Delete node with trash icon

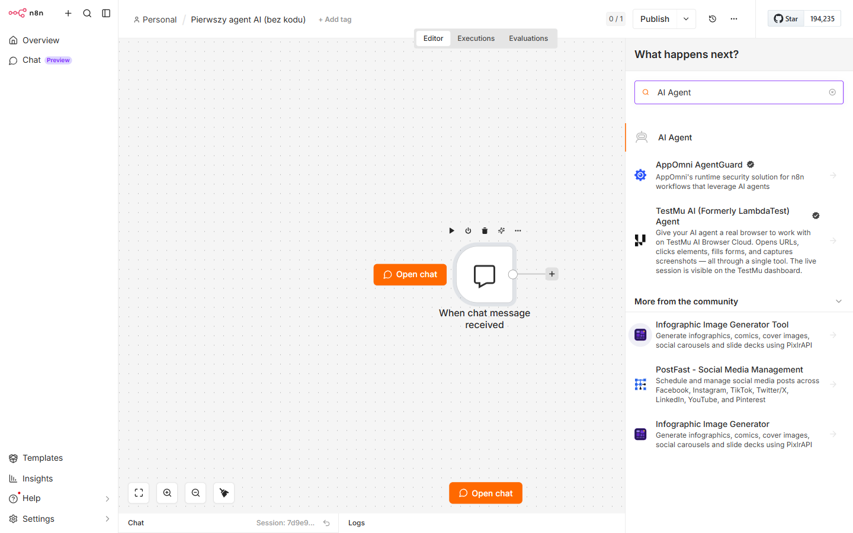tap(485, 231)
